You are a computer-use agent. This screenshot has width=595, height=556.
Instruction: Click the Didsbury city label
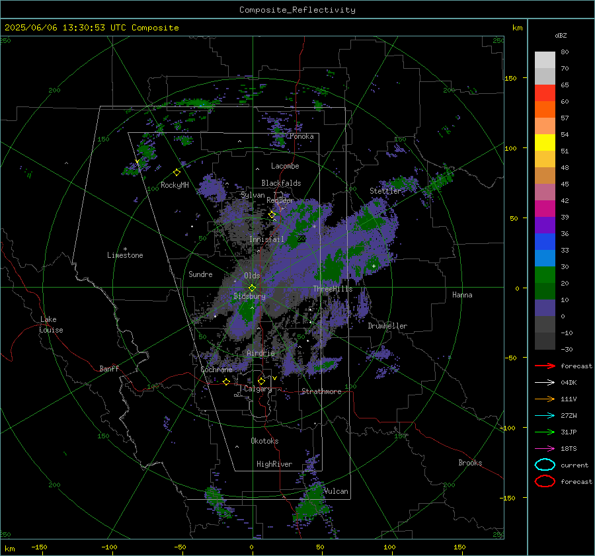click(x=249, y=296)
